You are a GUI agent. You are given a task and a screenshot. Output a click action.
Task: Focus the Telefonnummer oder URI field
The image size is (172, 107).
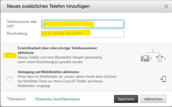pos(83,24)
